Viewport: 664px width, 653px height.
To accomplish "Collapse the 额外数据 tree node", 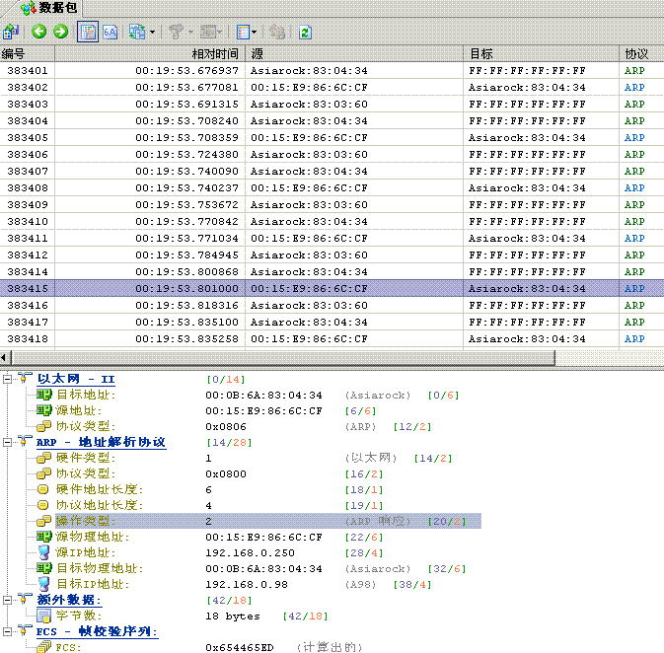I will pyautogui.click(x=8, y=600).
